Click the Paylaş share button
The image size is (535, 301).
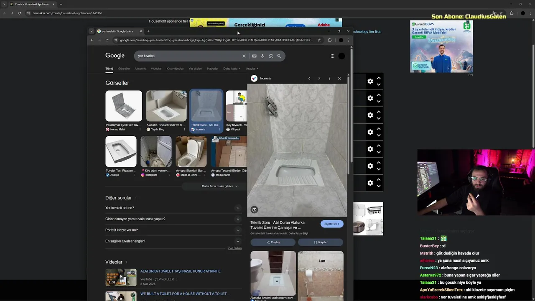tap(273, 242)
